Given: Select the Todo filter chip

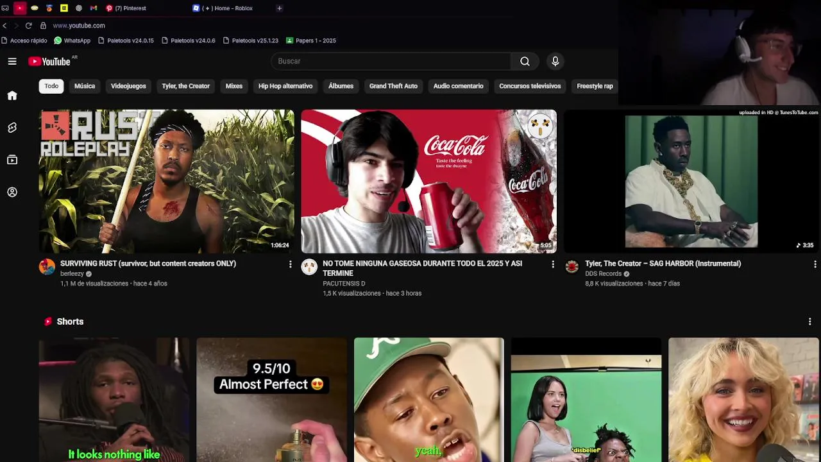Looking at the screenshot, I should click(51, 86).
